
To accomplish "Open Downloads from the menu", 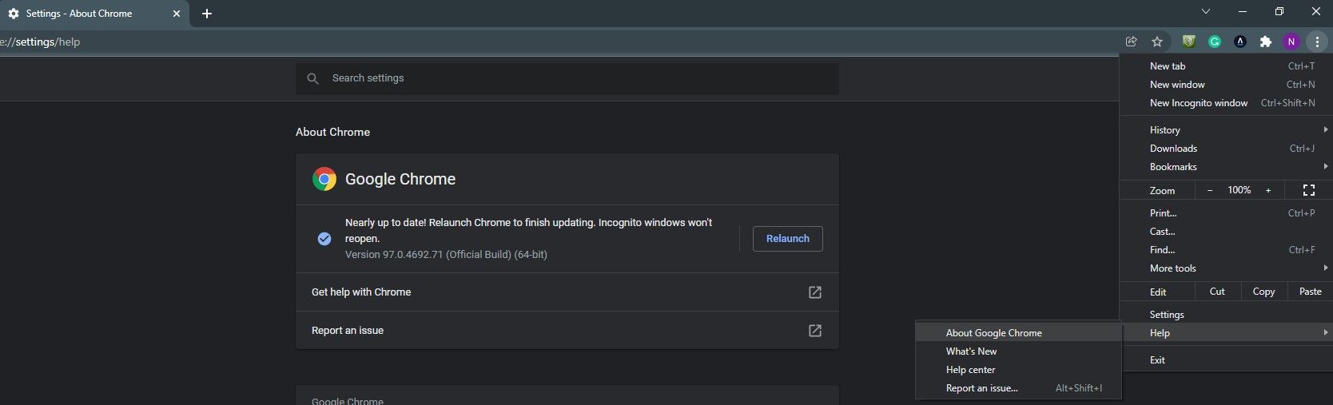I will (x=1226, y=149).
